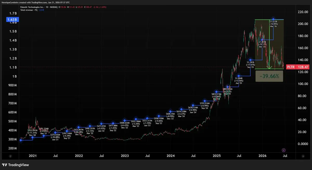Click the purple lightning bolt icon

pos(284,150)
